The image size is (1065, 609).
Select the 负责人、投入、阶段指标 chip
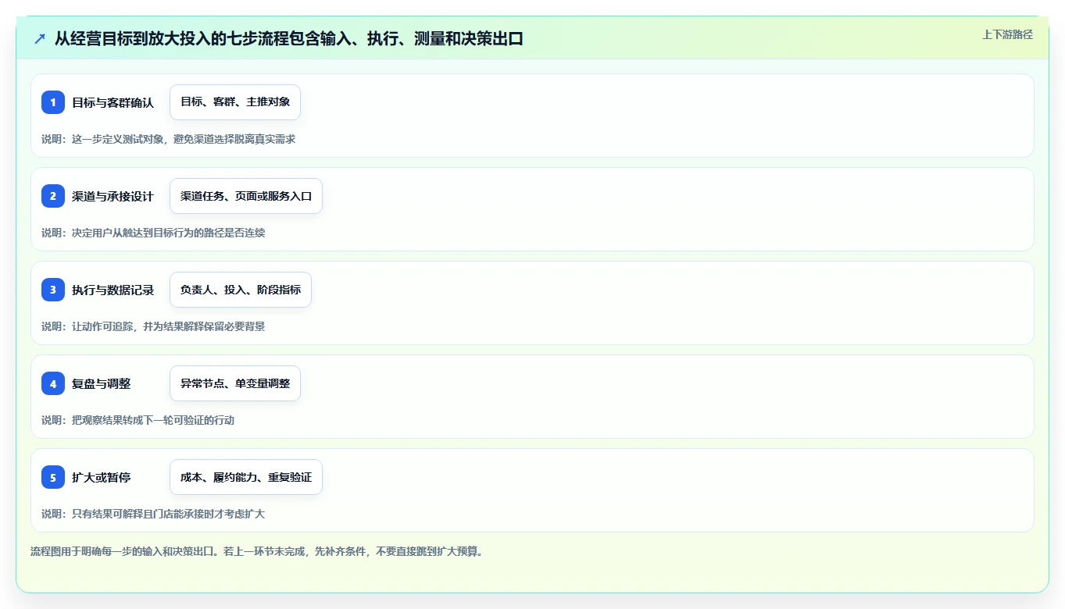pyautogui.click(x=241, y=290)
